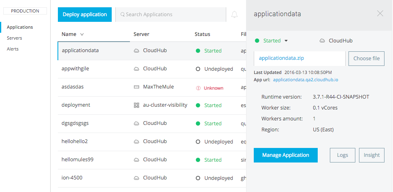Focus the Search Applications field
Viewport: 393px width, 192px height.
pos(174,15)
